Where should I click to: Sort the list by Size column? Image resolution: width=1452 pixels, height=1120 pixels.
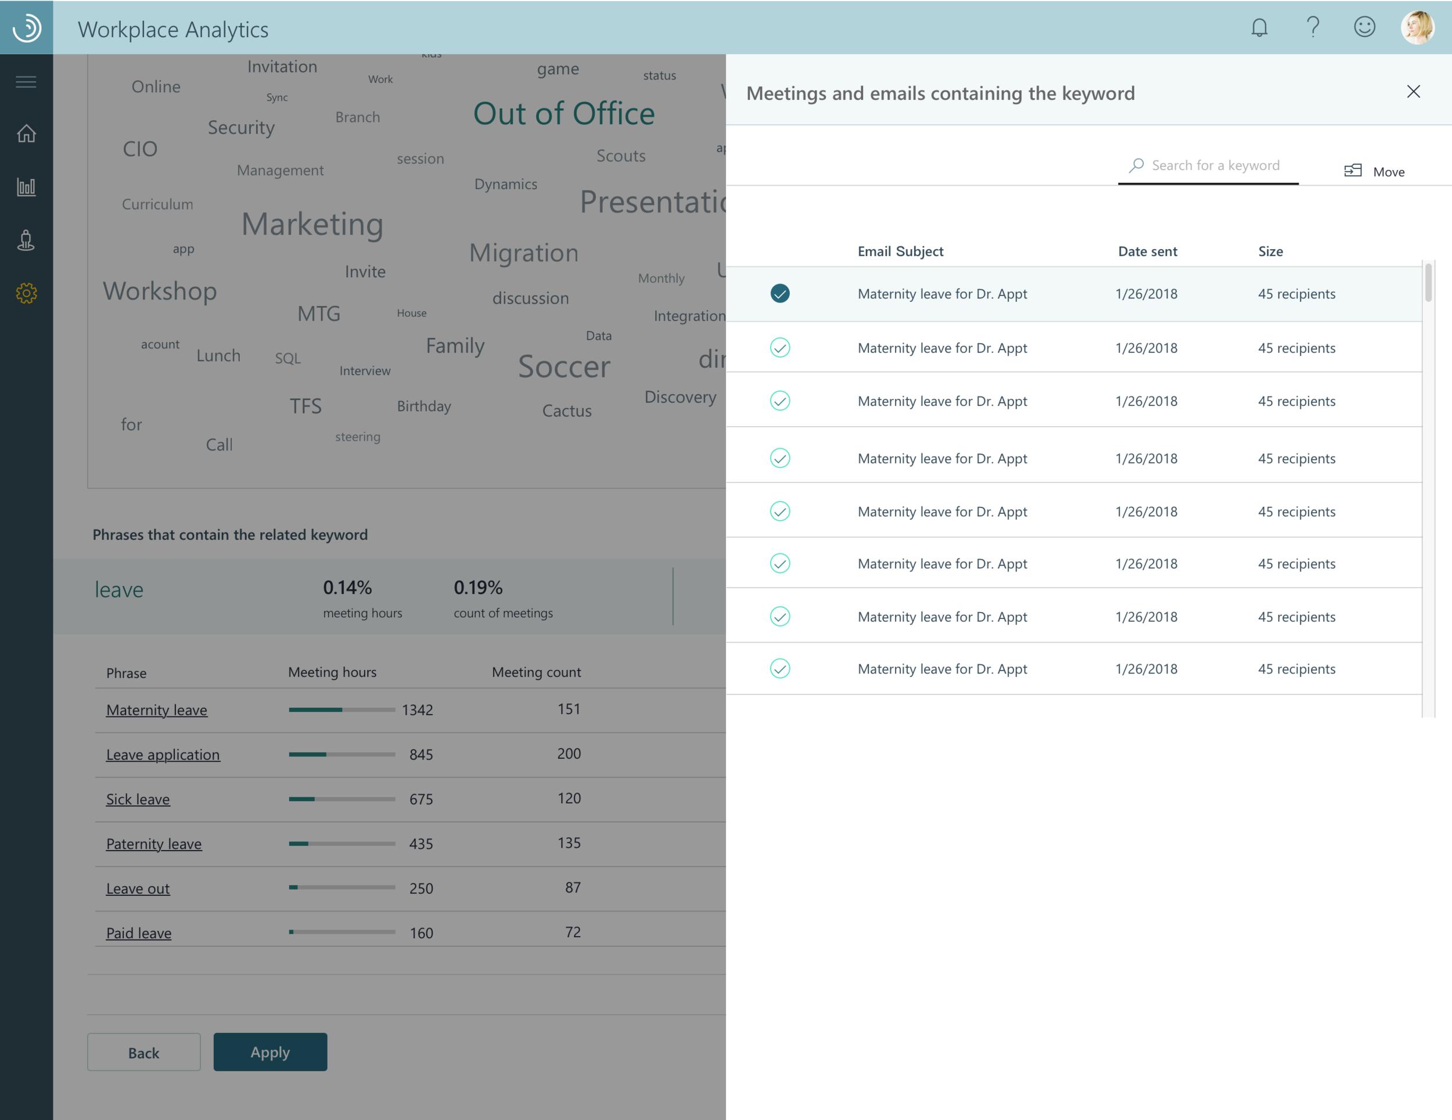tap(1271, 251)
